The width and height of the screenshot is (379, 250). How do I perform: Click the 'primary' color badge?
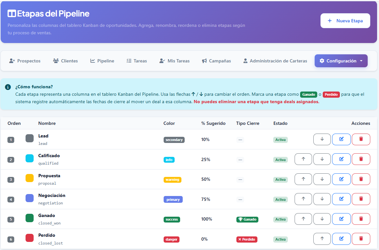(x=173, y=200)
